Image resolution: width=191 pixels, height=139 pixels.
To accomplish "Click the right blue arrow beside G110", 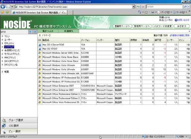I will click(x=35, y=32).
